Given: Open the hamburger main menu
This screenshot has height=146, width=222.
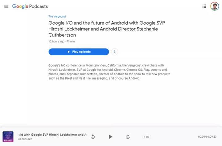Looking at the screenshot, I should coord(6,6).
